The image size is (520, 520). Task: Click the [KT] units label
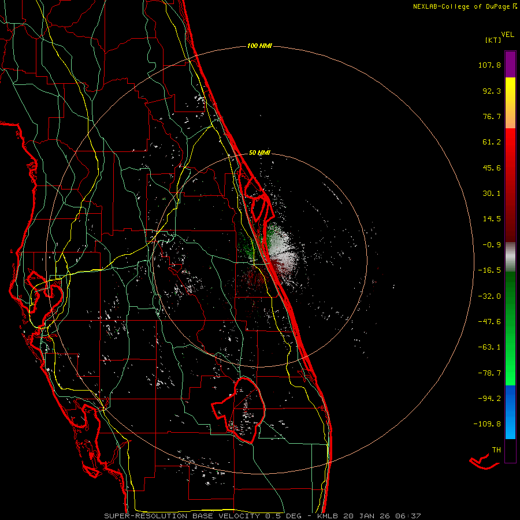click(493, 40)
